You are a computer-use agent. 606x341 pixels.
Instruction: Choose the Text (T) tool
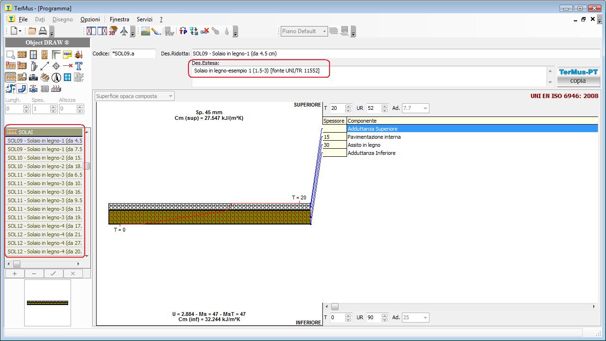click(x=79, y=66)
